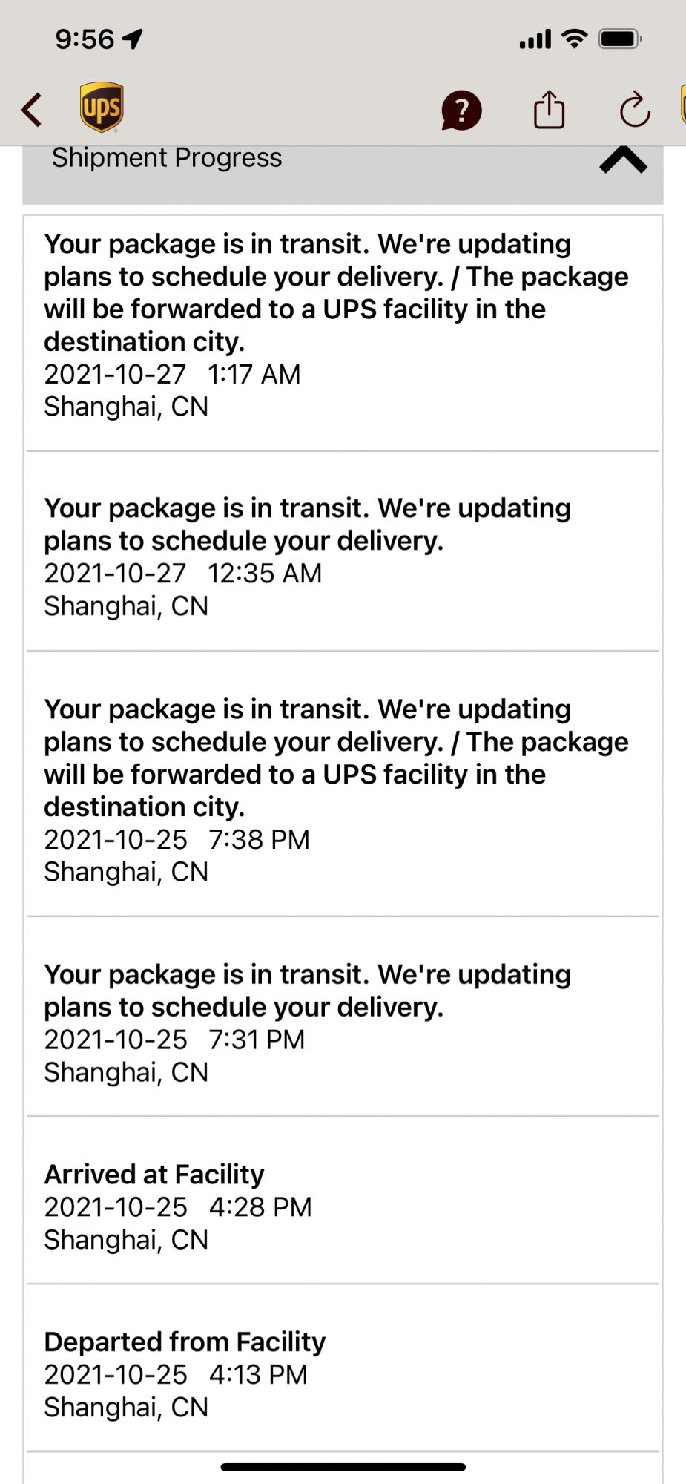
Task: Open the help question mark bubble
Action: 461,111
